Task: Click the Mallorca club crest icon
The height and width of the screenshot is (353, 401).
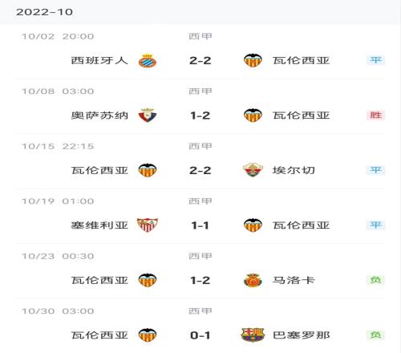Action: (x=253, y=280)
